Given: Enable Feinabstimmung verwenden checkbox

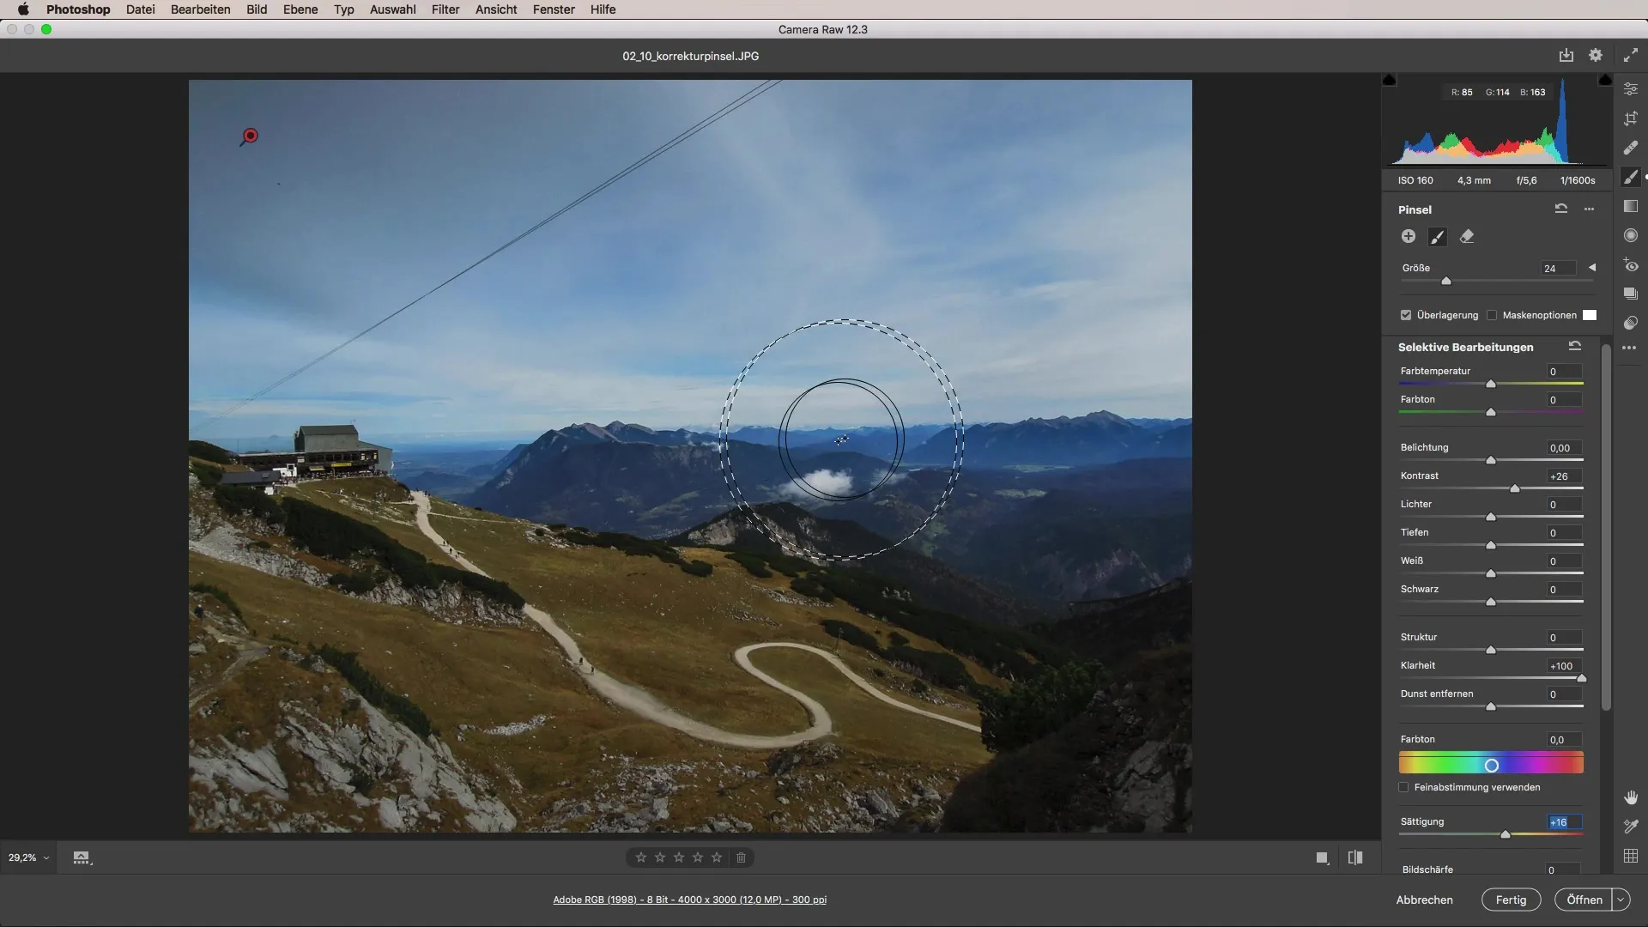Looking at the screenshot, I should [x=1404, y=787].
